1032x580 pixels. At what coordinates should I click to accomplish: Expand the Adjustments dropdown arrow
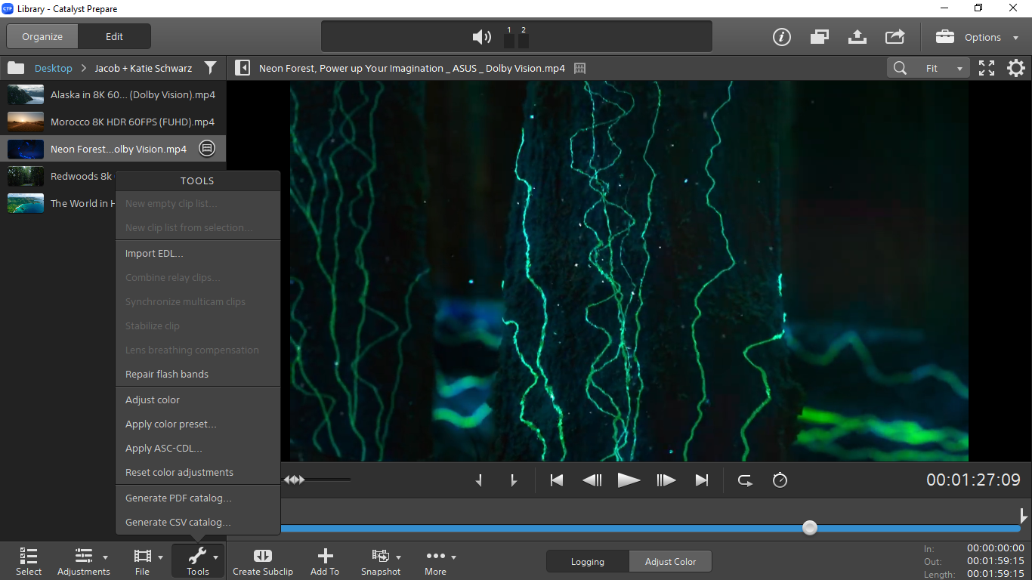click(105, 557)
